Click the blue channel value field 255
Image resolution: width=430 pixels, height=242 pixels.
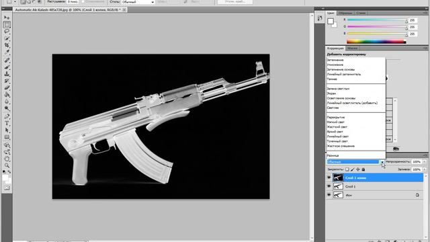[413, 34]
